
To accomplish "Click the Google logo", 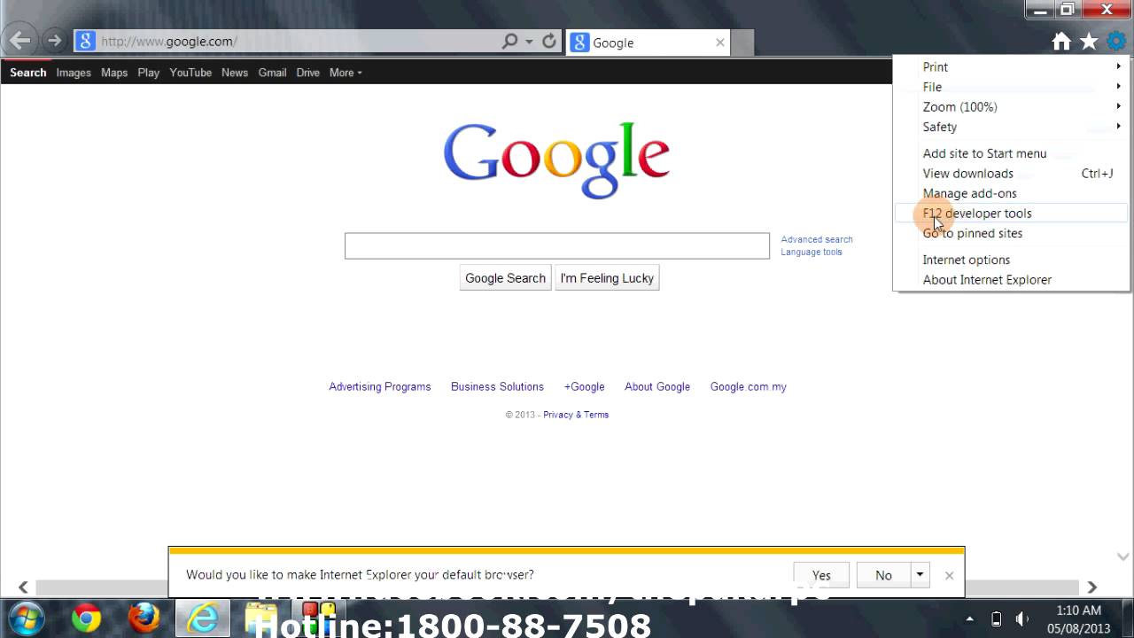I will (x=556, y=159).
